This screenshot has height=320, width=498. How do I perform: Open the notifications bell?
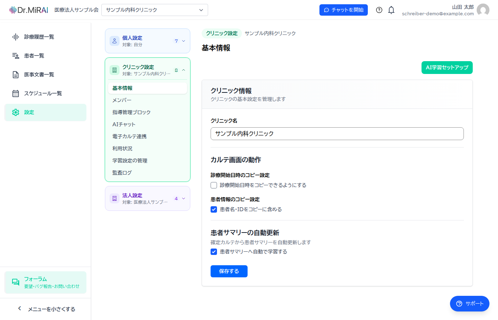pos(391,10)
